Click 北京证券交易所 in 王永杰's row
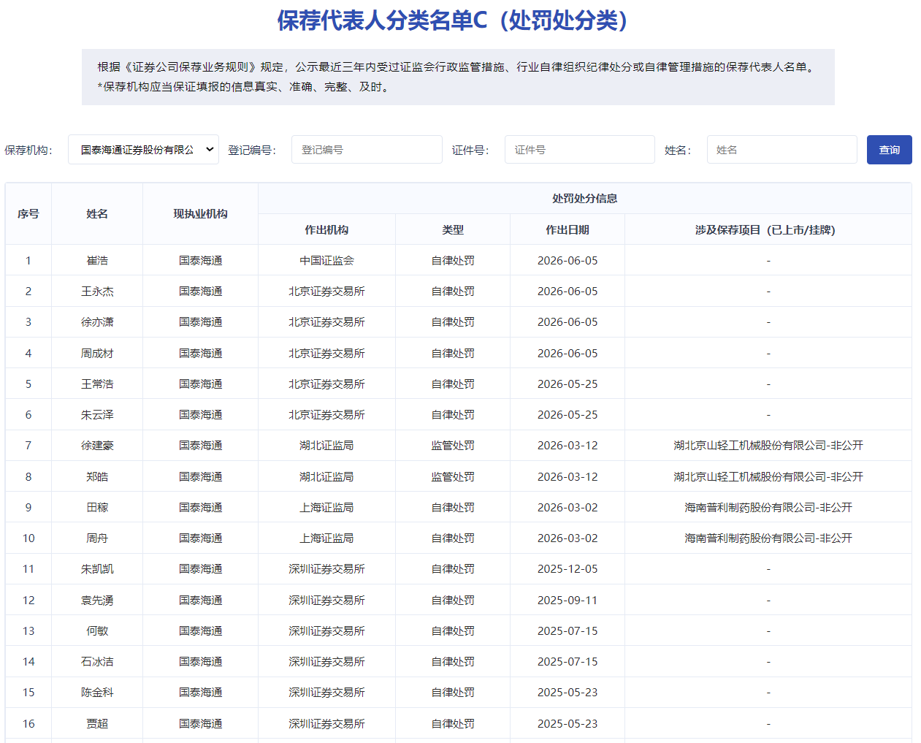921x743 pixels. 326,291
